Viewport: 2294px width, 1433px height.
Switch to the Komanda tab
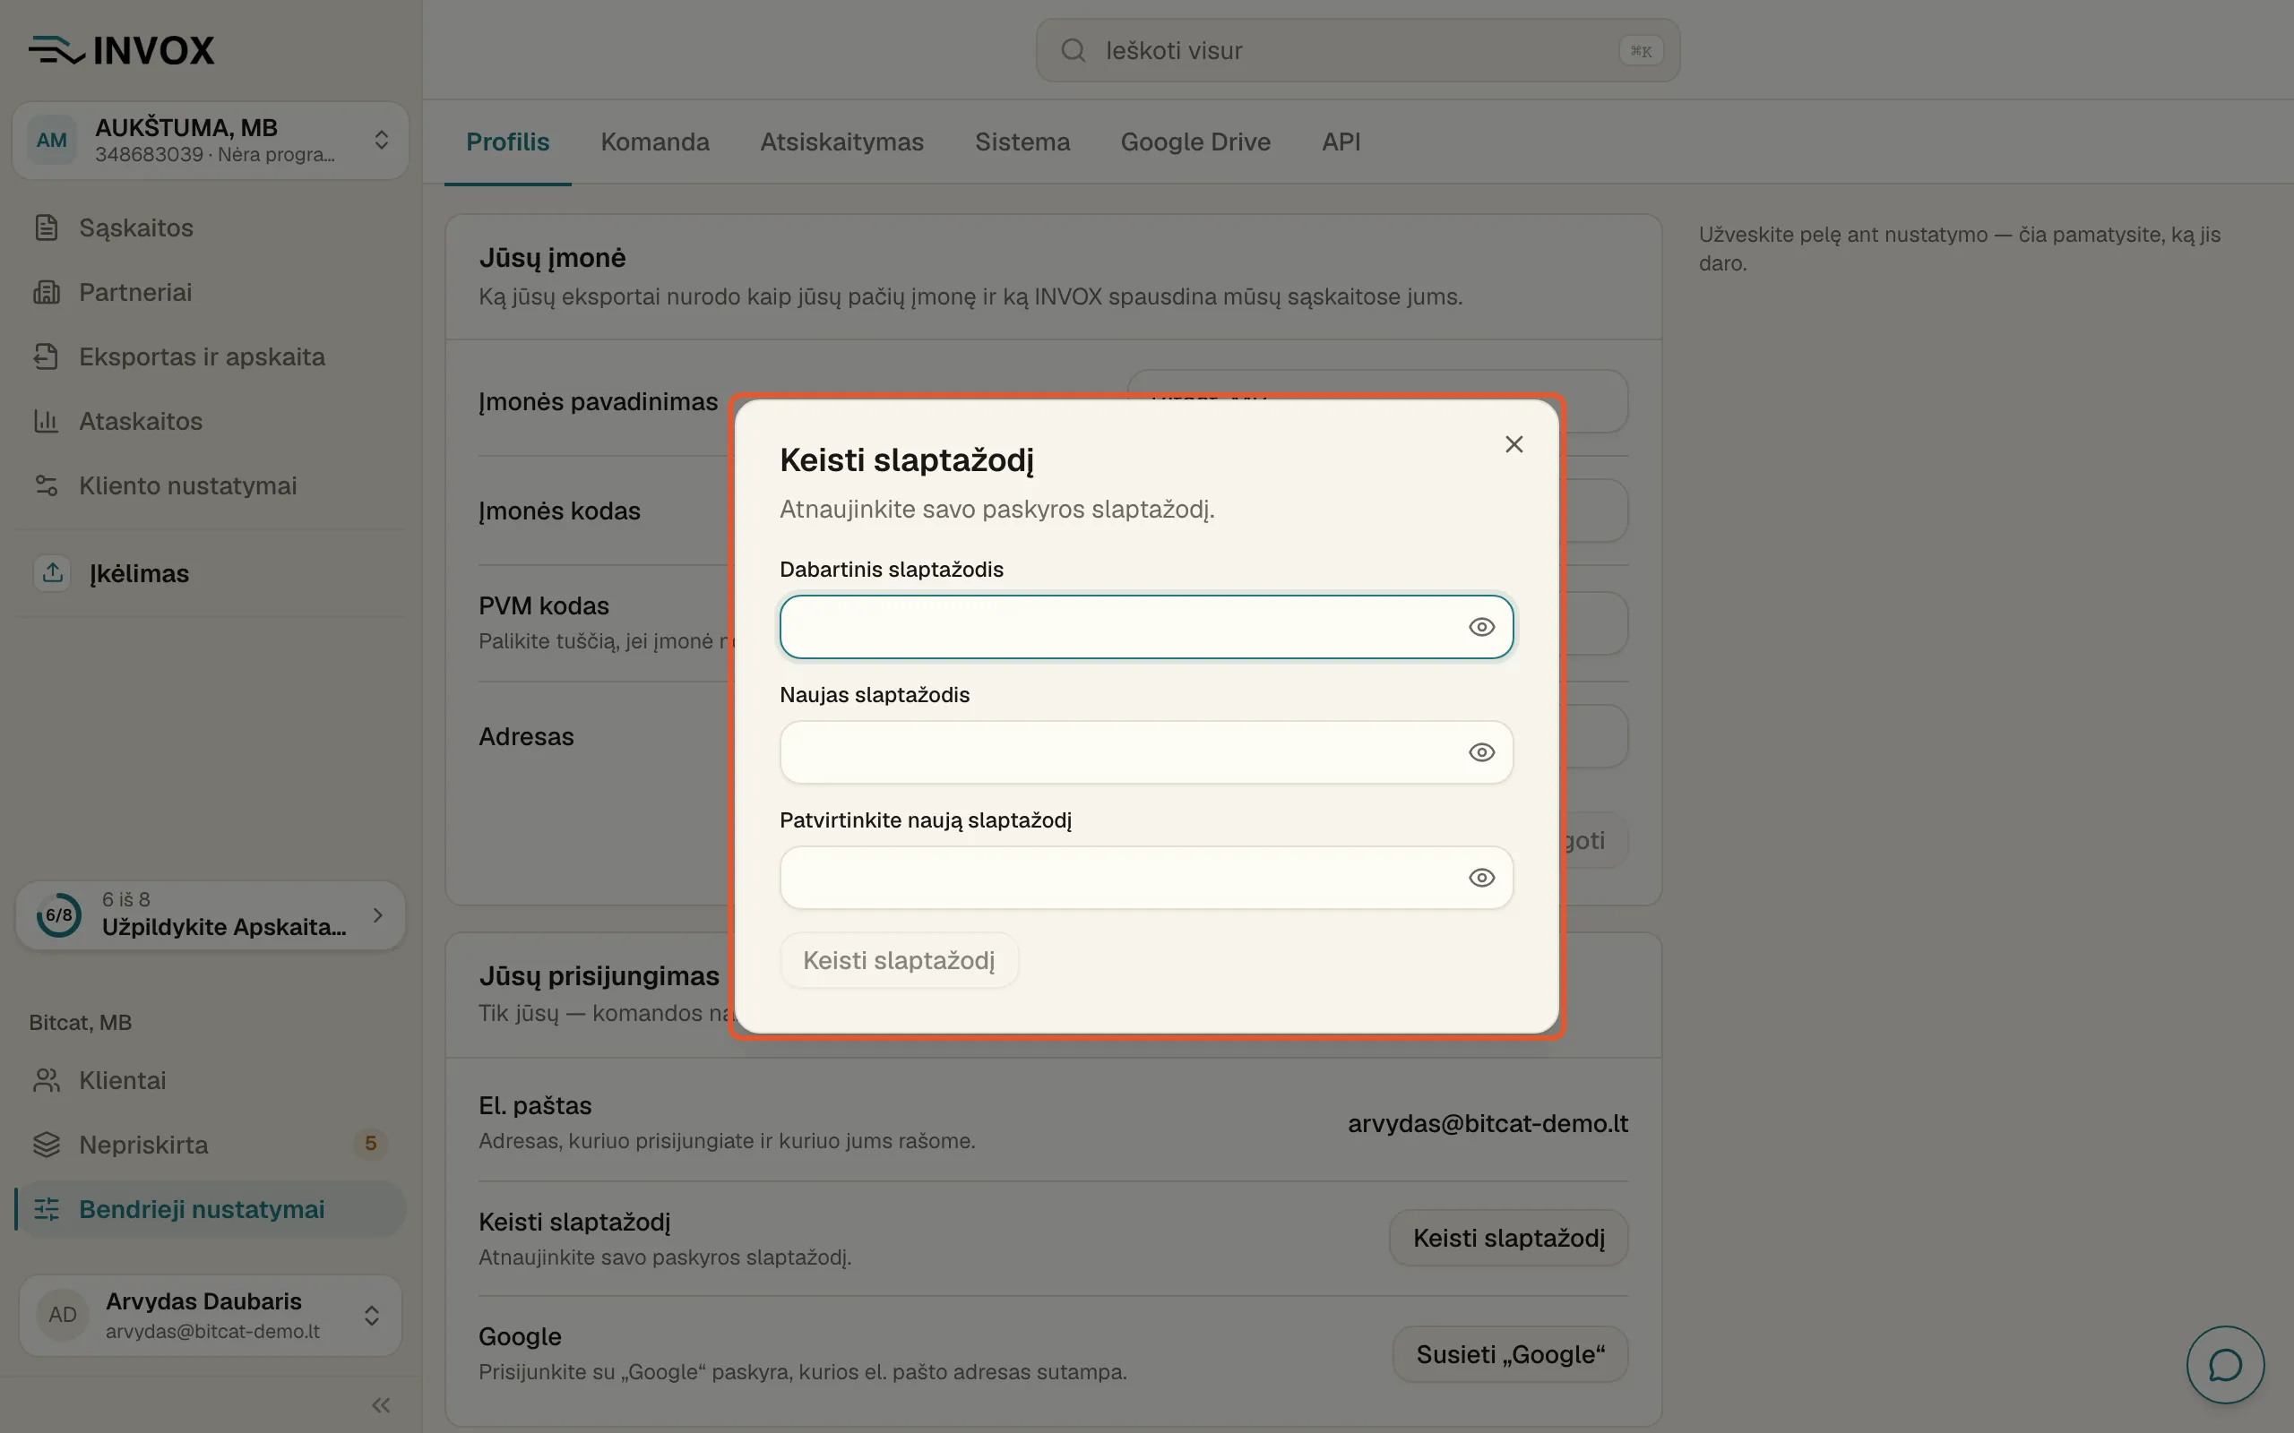point(655,142)
